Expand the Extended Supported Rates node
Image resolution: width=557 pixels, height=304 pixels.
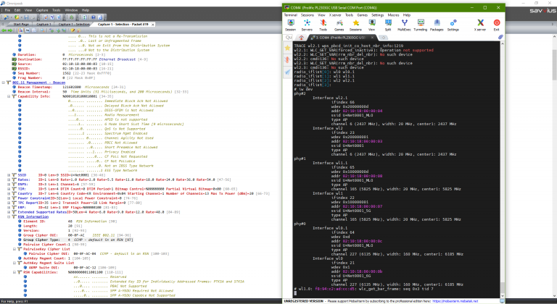point(9,212)
